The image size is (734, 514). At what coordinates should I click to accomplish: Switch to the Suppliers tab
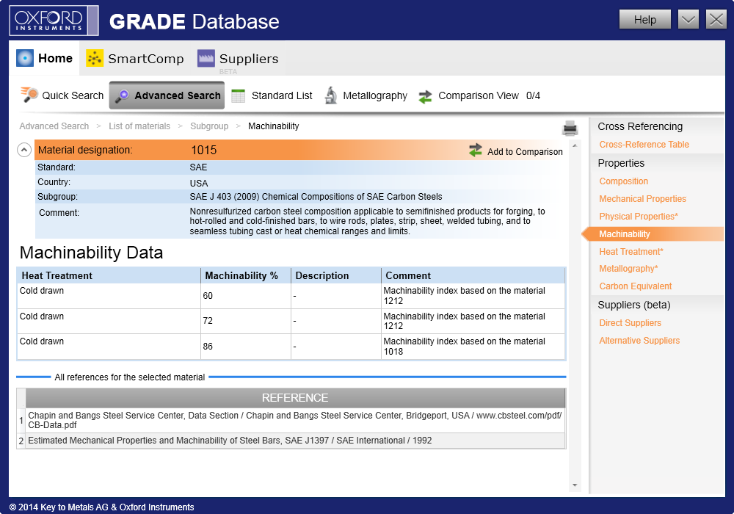(x=238, y=59)
